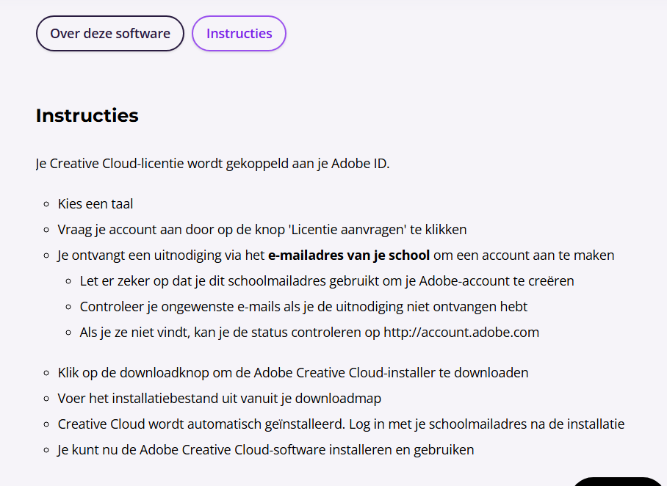Viewport: 667px width, 486px height.
Task: Click the bold "e-mailadres van je school" text
Action: [349, 256]
